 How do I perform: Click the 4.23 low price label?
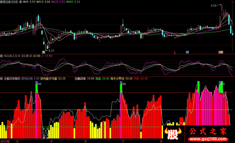[x=51, y=51]
